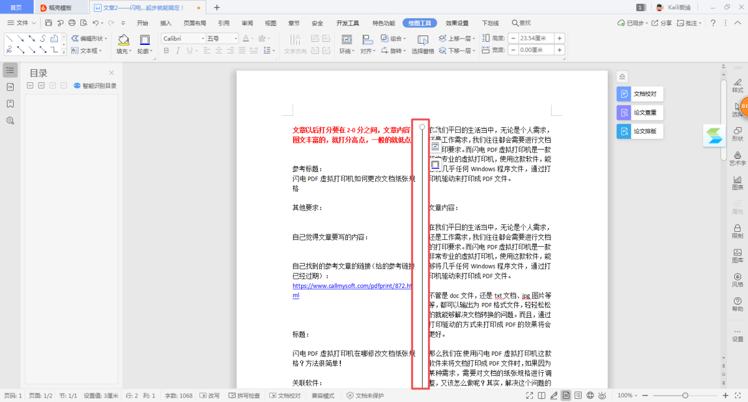
Task: Open the bookmark panel in left sidebar
Action: click(10, 103)
